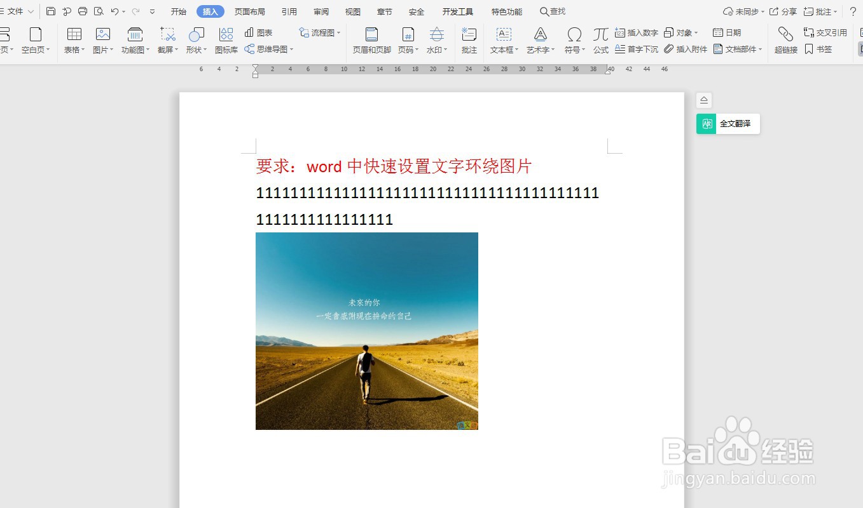Open the 图标库 icon library

click(x=226, y=40)
